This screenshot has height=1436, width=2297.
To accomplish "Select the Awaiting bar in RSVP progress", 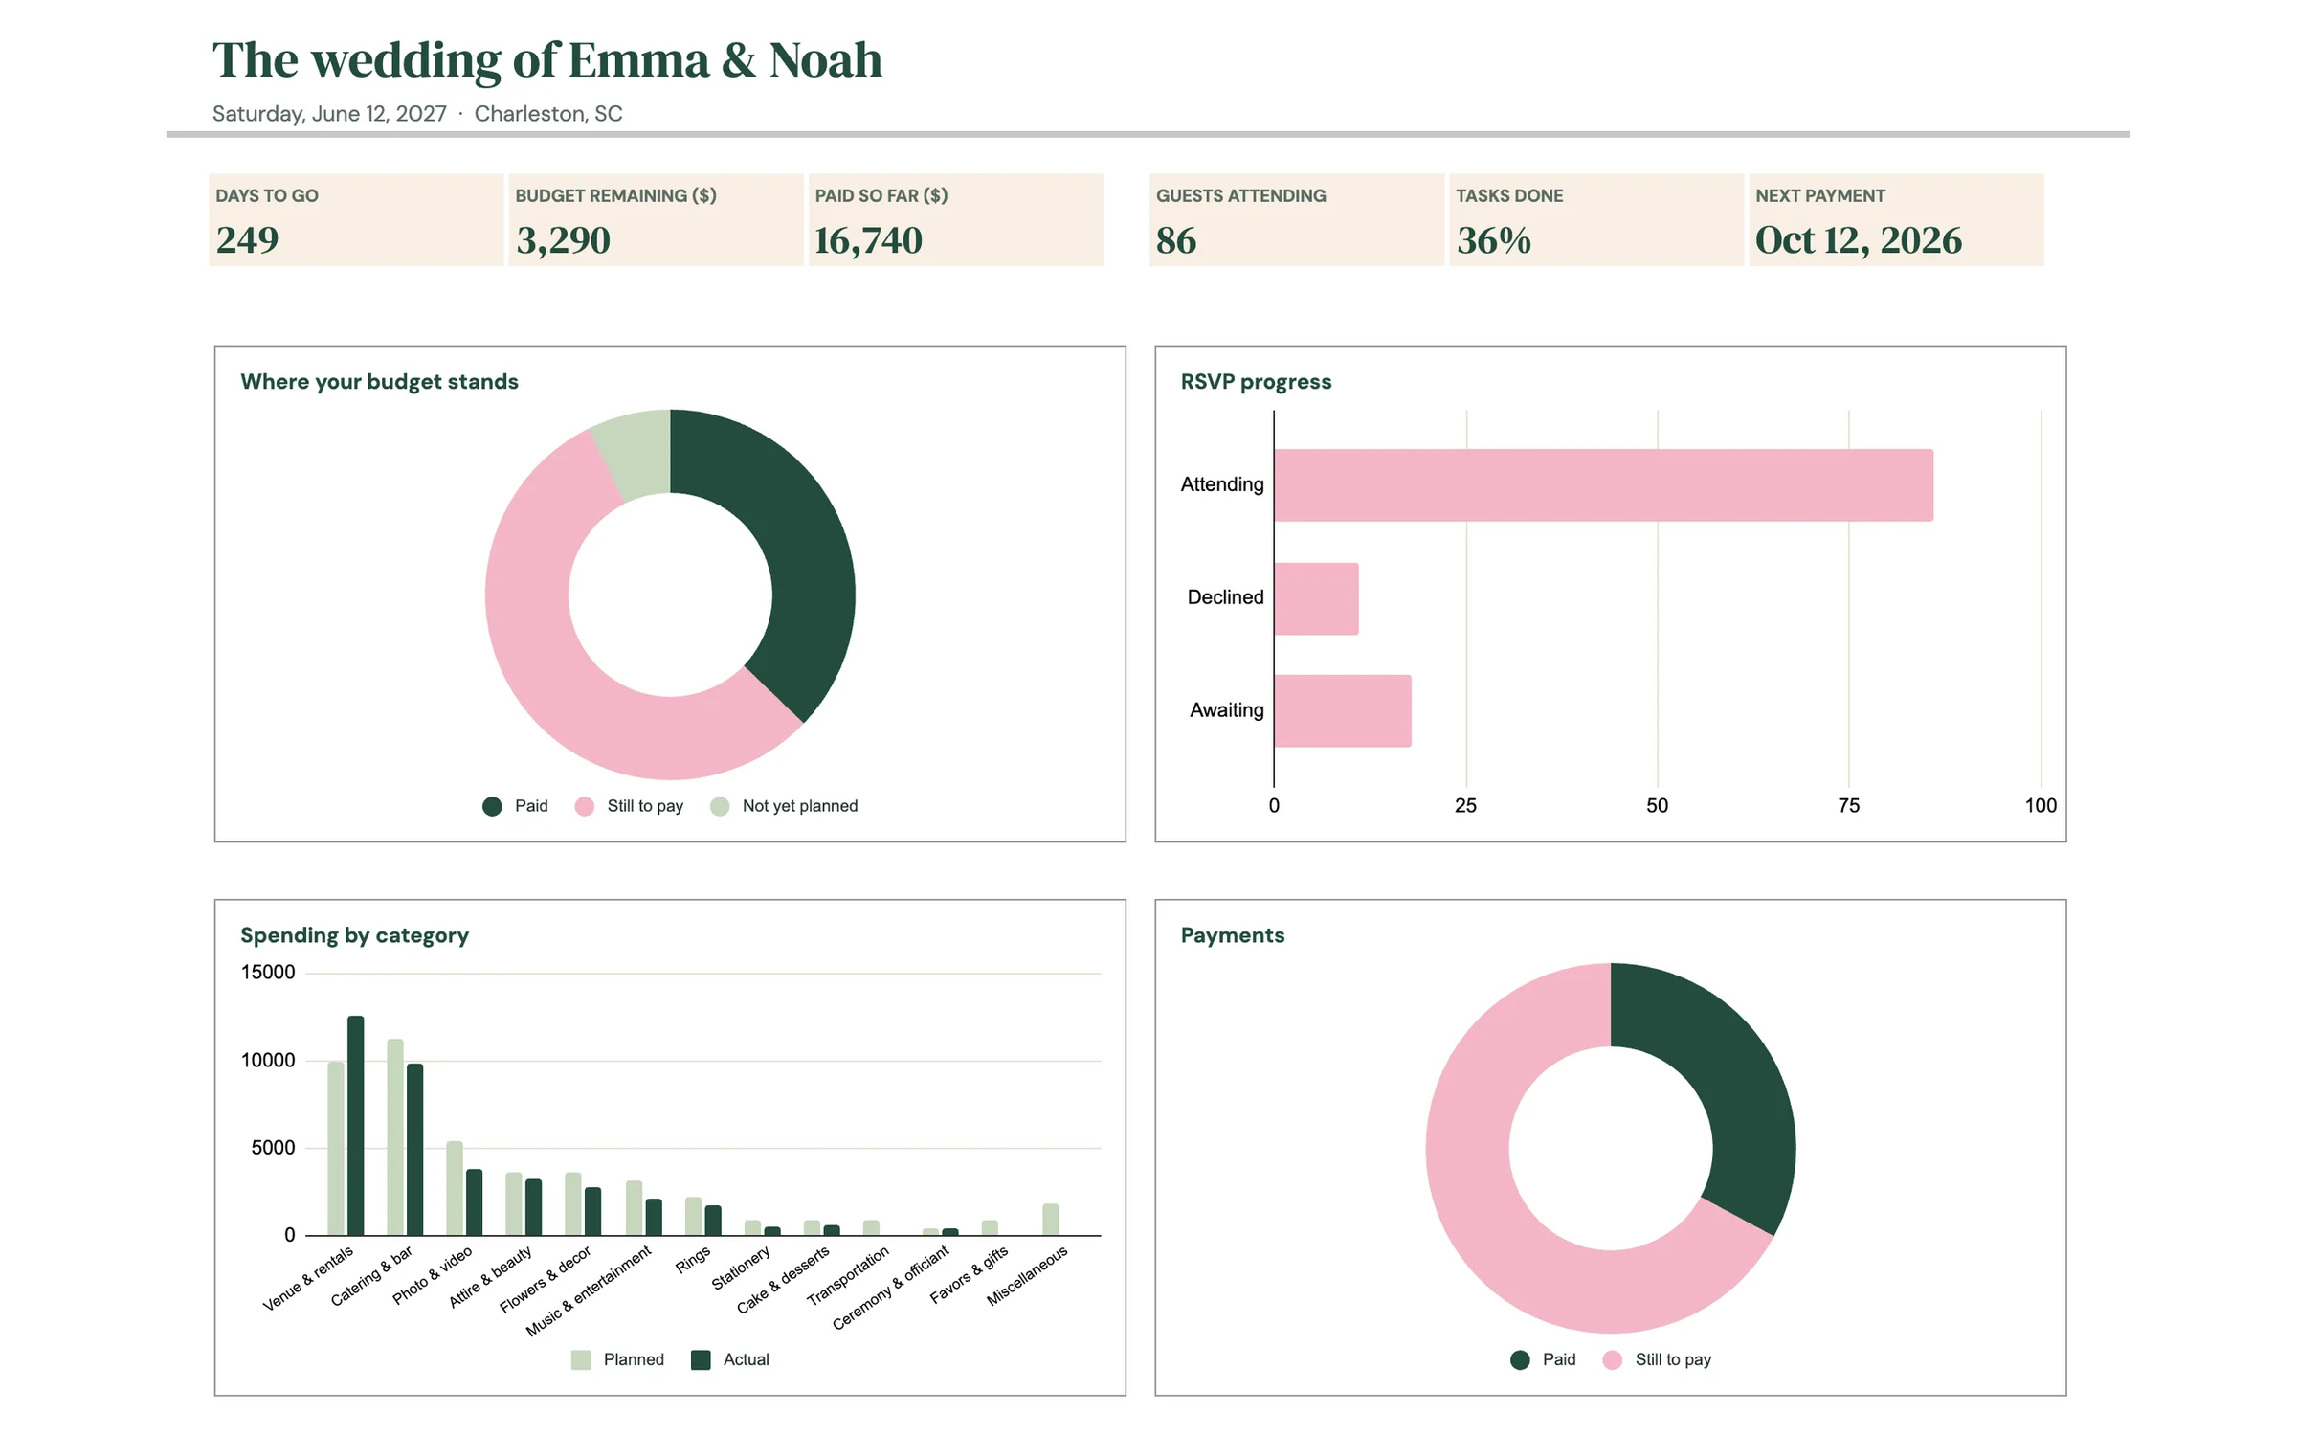I will 1343,710.
